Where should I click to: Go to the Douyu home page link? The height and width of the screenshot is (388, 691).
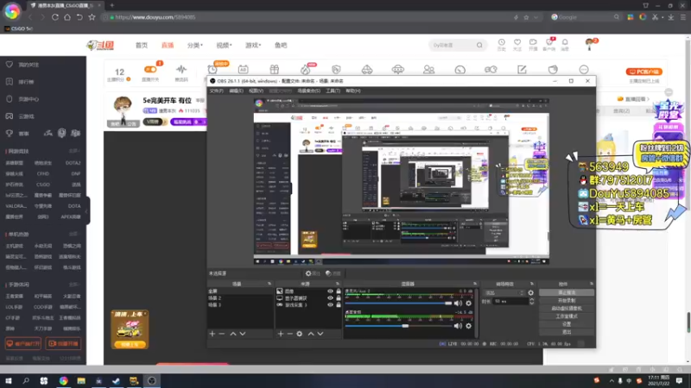(142, 45)
